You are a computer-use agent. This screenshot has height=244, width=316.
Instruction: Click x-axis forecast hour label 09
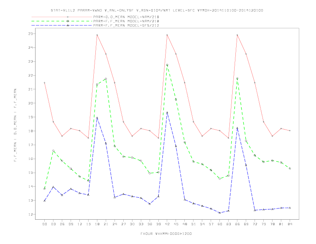pos(71,224)
